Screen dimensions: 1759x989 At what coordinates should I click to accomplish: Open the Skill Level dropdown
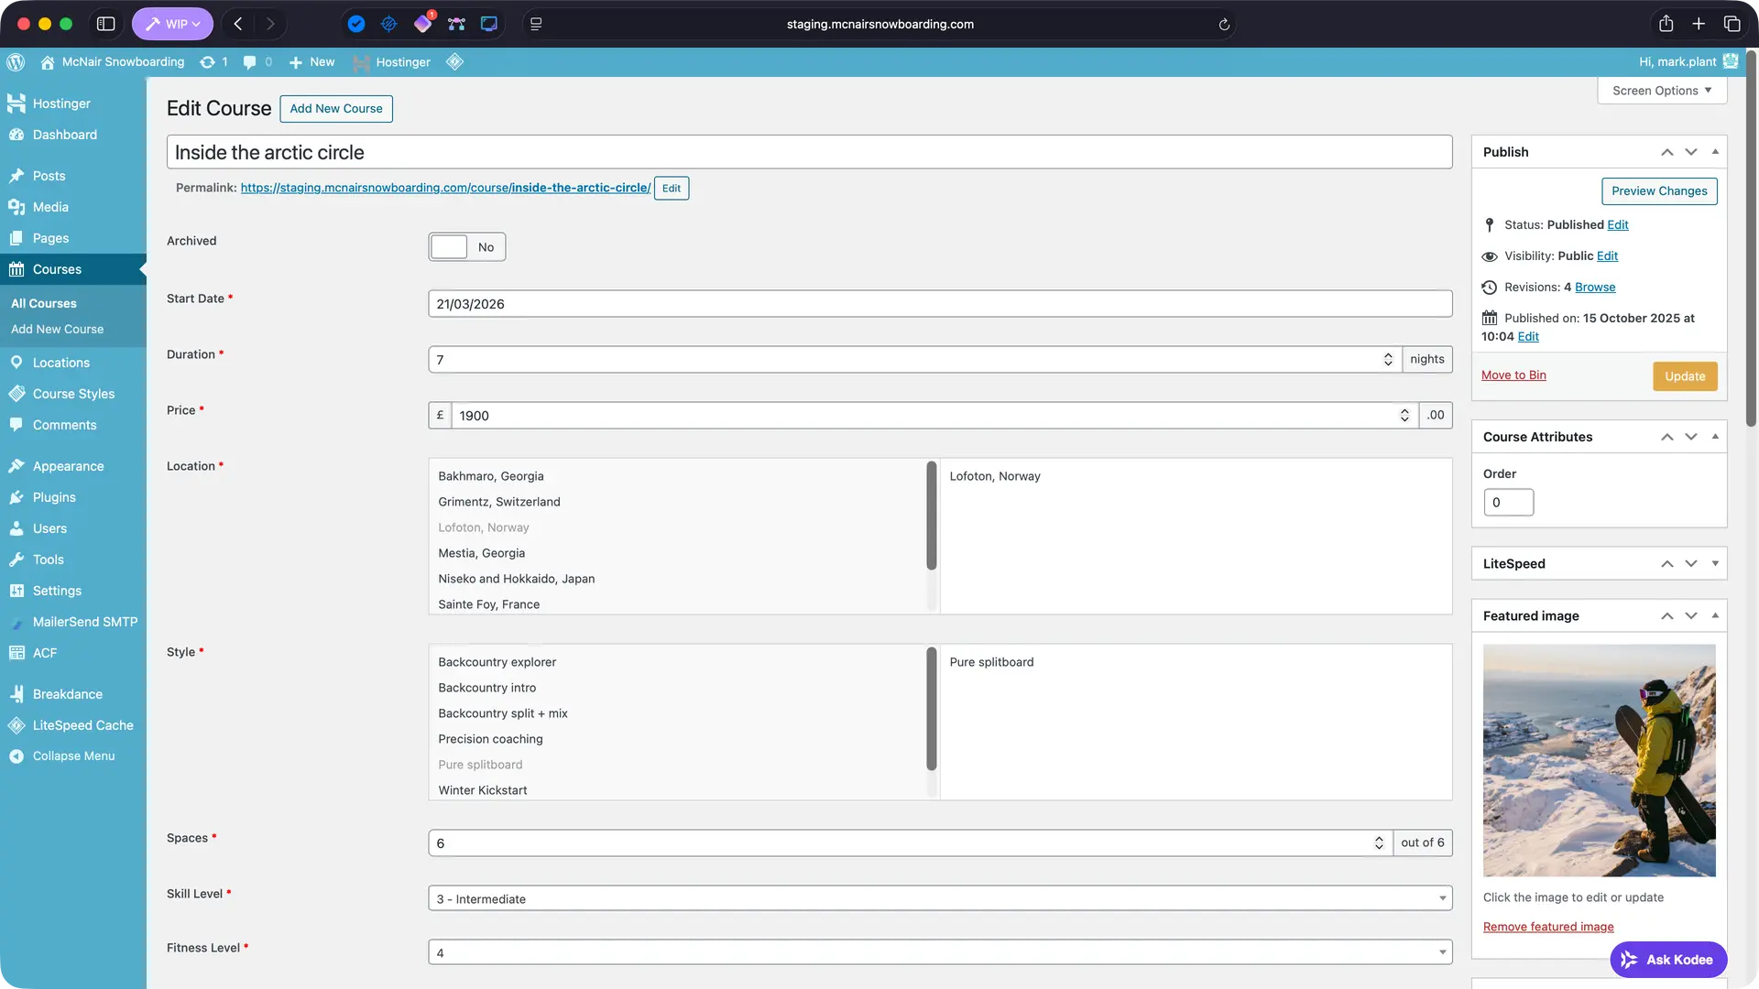pos(940,898)
